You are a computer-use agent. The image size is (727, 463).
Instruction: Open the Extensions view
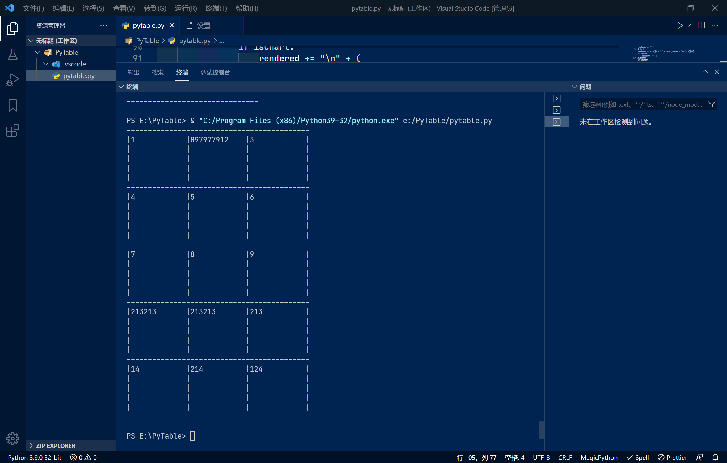pyautogui.click(x=12, y=131)
